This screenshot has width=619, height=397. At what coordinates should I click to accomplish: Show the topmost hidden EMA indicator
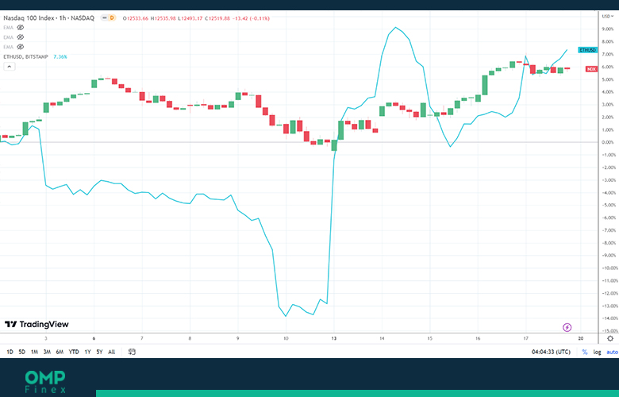point(20,27)
